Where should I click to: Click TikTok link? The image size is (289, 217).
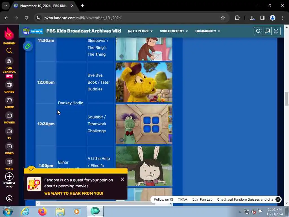pos(183,199)
